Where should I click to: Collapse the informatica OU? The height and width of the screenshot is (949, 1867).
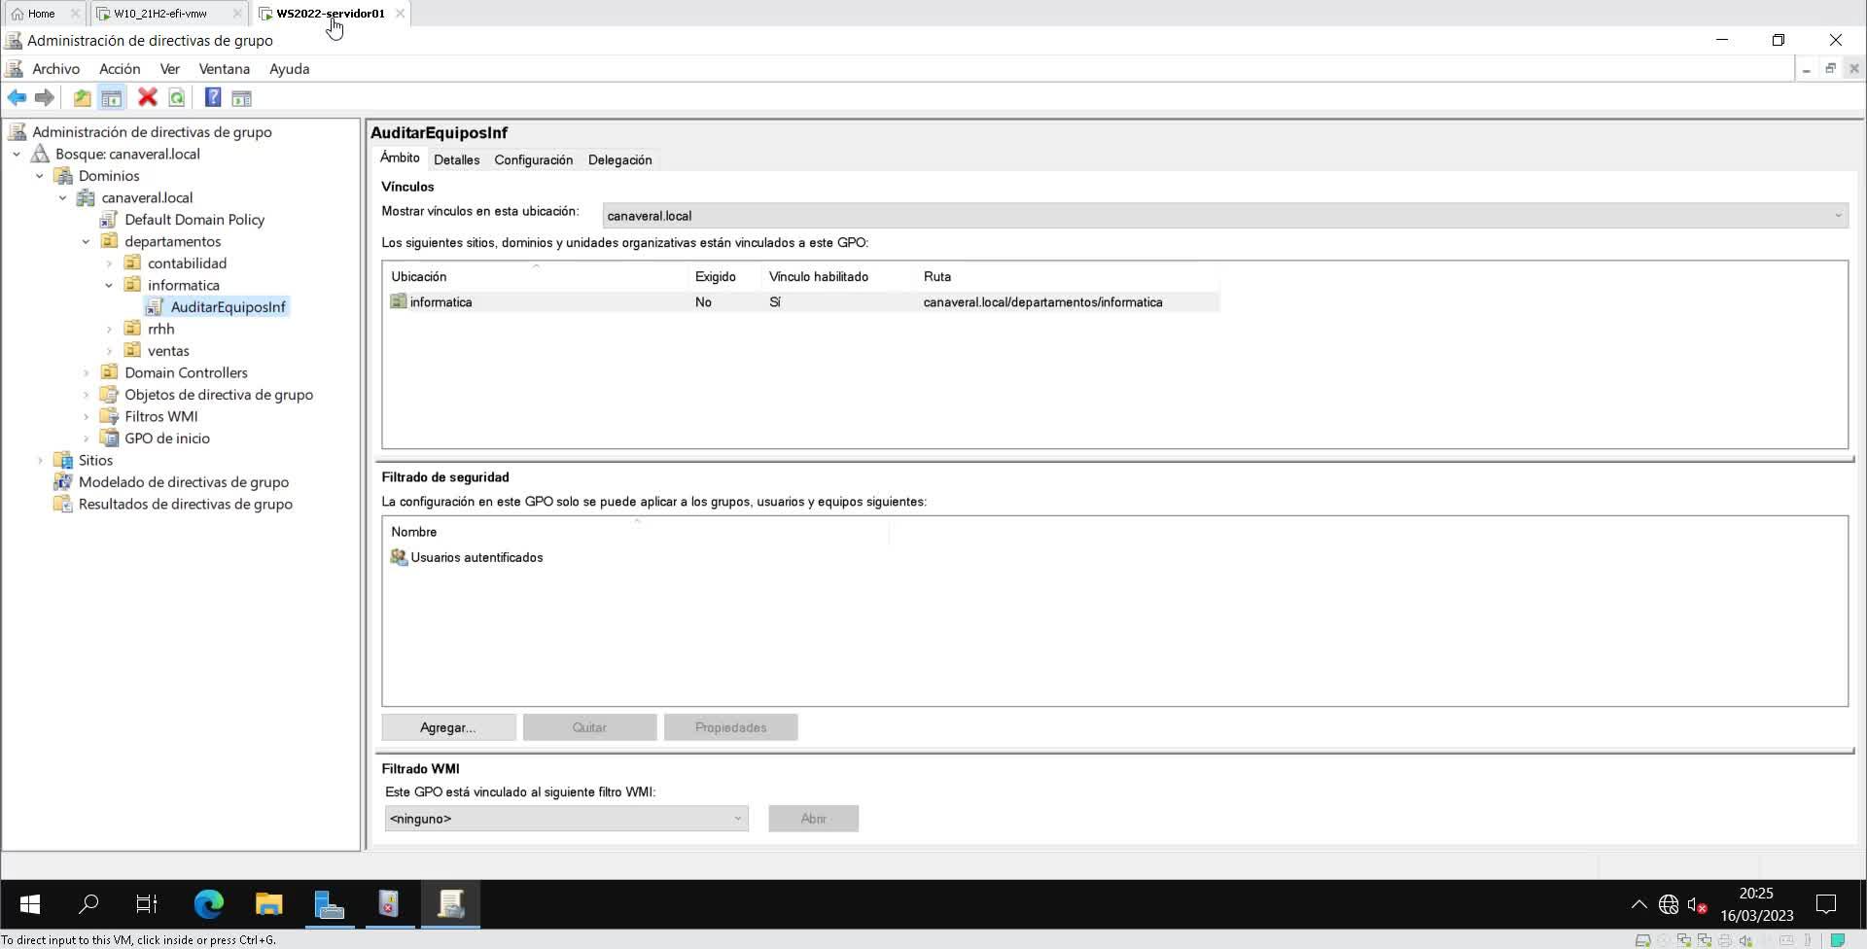point(109,286)
